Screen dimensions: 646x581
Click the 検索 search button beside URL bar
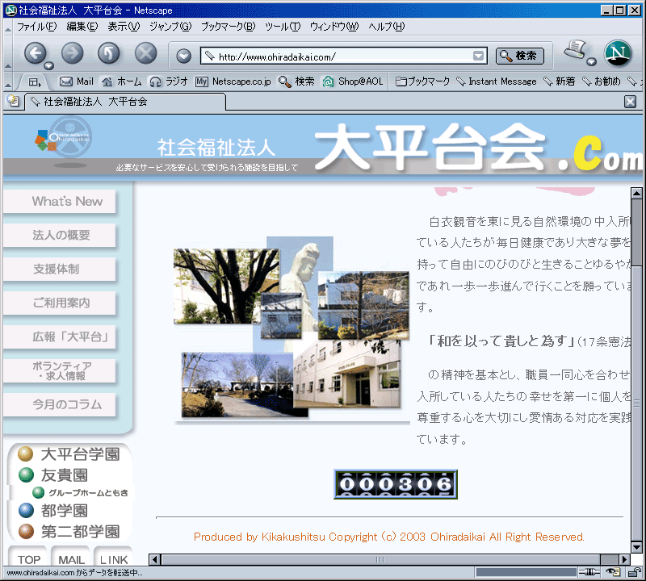pyautogui.click(x=519, y=56)
